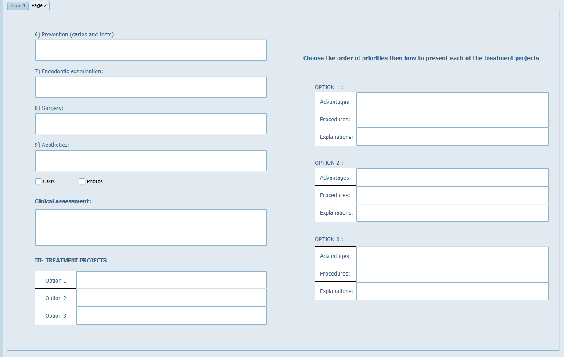
Task: Focus the OPTION 1 Procedures field
Action: pos(452,119)
